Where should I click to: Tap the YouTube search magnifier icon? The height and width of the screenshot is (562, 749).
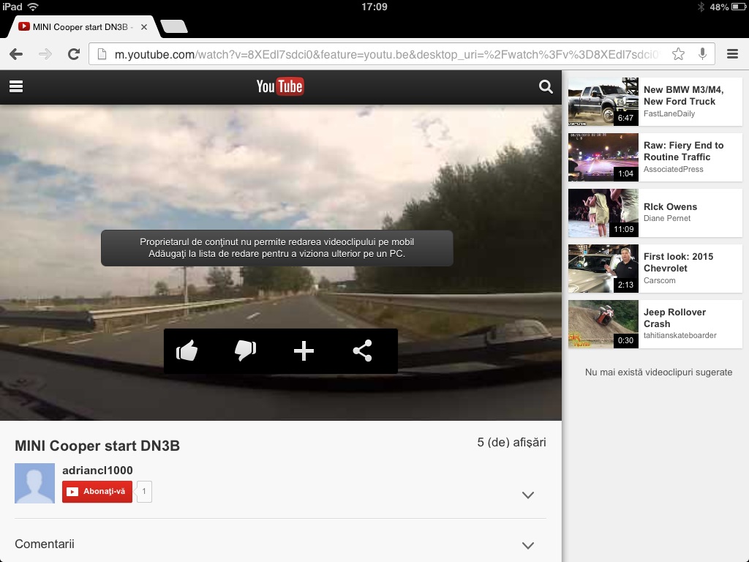(x=546, y=86)
